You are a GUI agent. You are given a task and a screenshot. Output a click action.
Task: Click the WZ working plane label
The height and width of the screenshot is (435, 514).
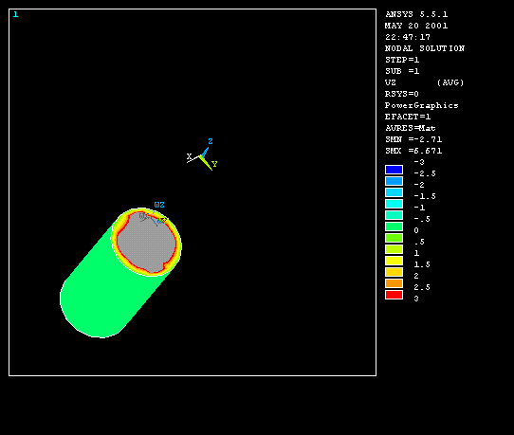tap(159, 205)
